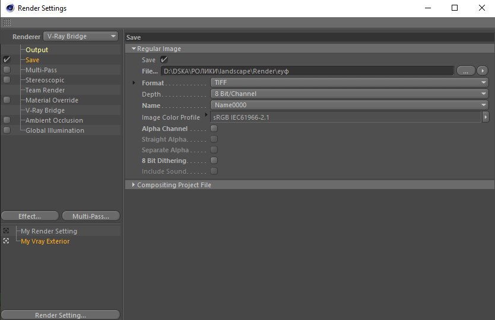Viewport: 495px width, 320px height.
Task: Open the Image Color Profile arrow menu at the far end
Action: (x=486, y=117)
